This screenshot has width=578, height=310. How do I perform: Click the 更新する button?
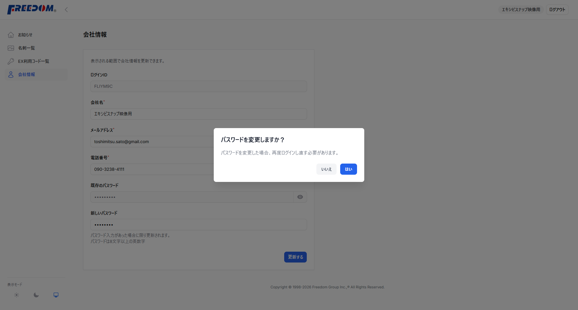295,257
